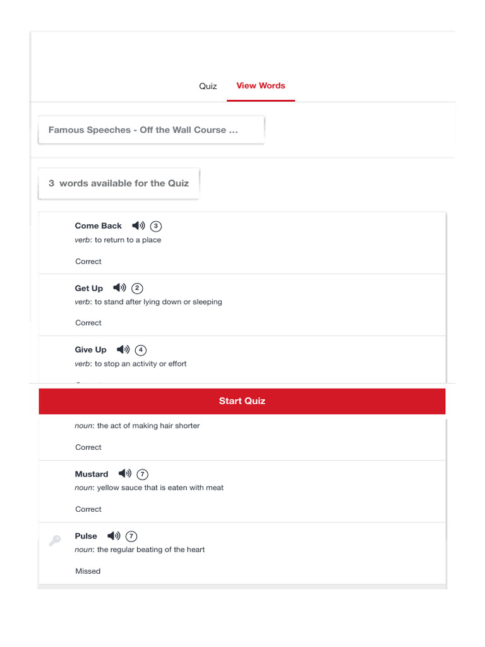Click the Mustard word title
The width and height of the screenshot is (485, 647).
[92, 474]
